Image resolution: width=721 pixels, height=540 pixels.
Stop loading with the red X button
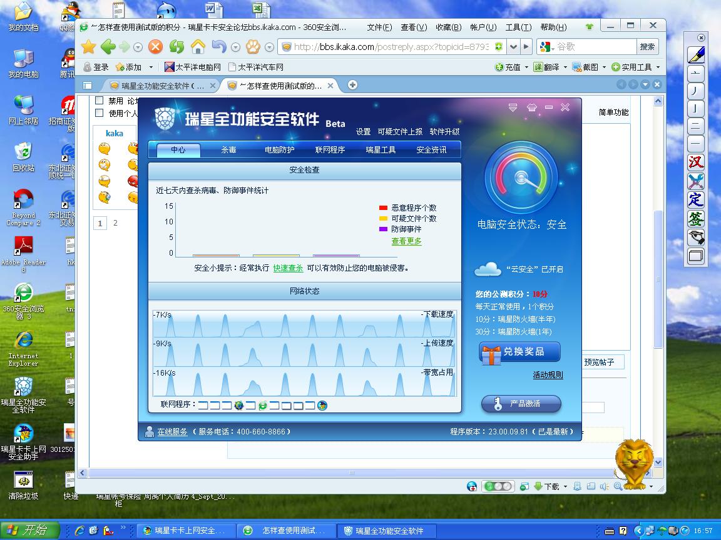click(x=156, y=46)
